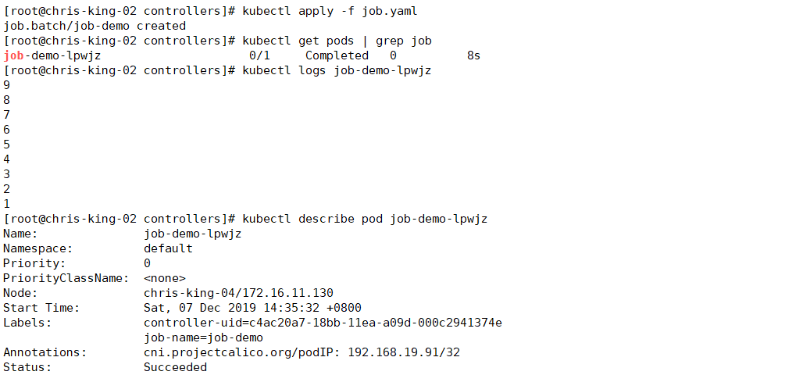Click the log output line '1'
The width and height of the screenshot is (785, 375).
(7, 204)
